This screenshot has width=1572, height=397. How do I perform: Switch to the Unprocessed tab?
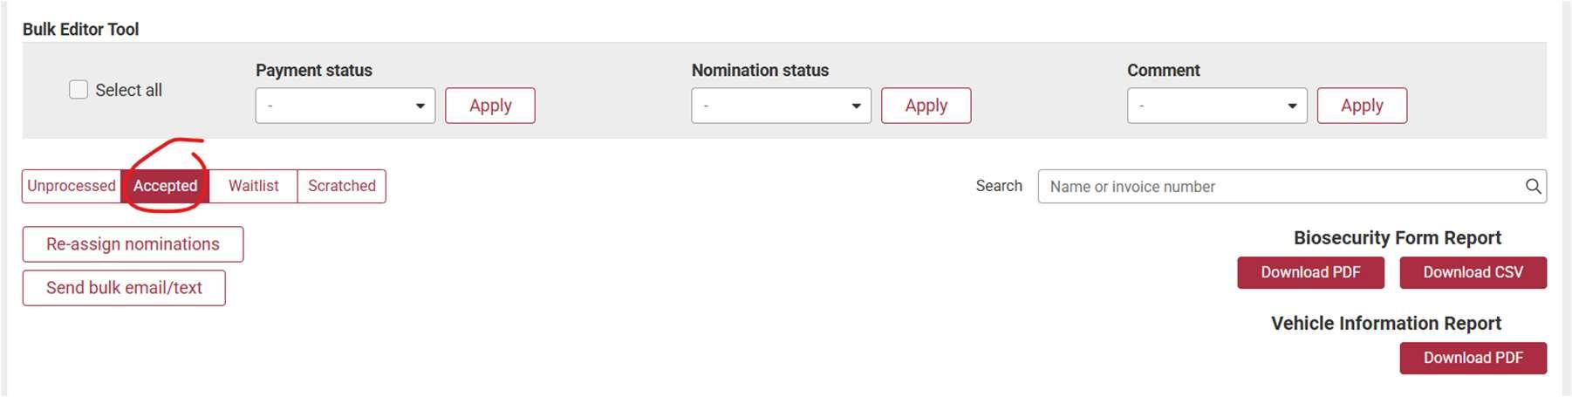[72, 186]
